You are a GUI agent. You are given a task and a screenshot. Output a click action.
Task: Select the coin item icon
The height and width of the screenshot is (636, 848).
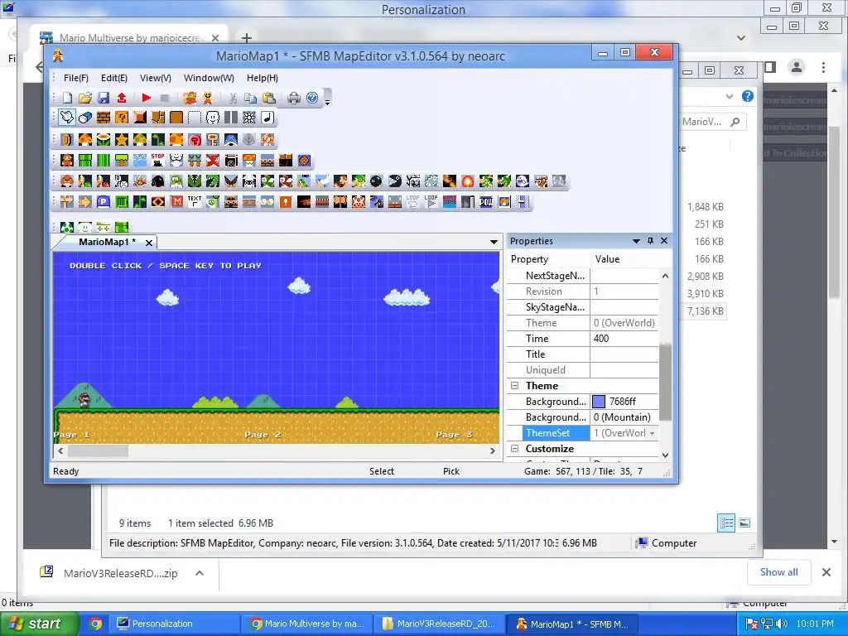pyautogui.click(x=67, y=139)
